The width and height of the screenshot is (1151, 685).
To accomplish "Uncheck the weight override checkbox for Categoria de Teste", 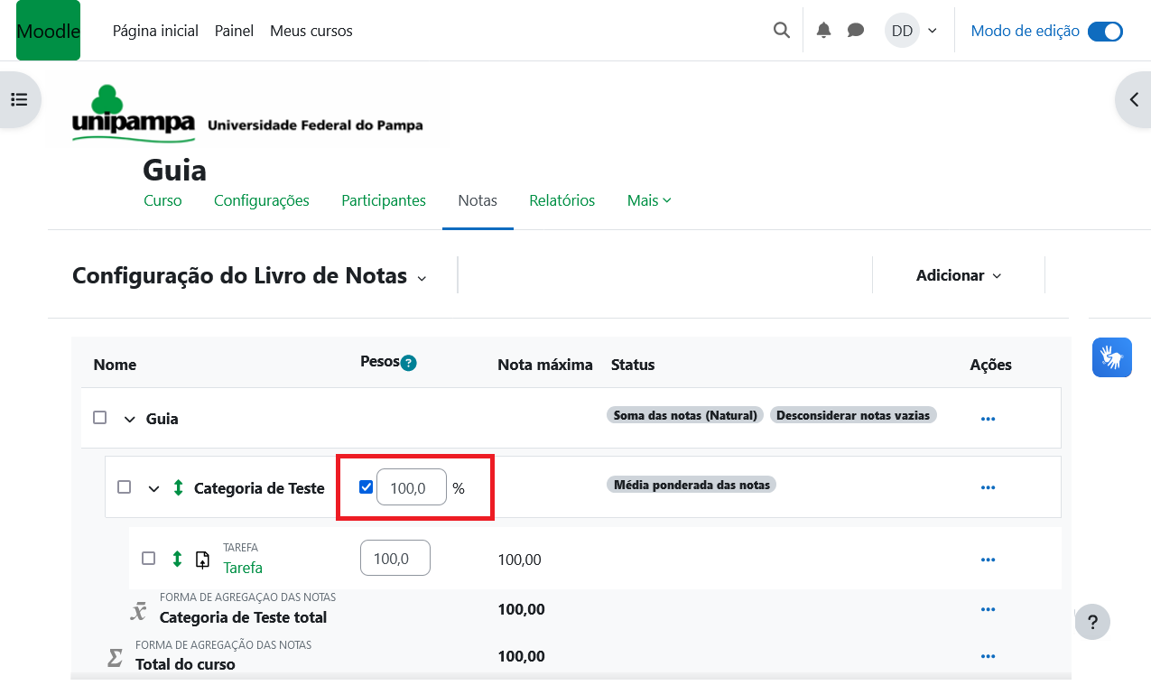I will 366,487.
